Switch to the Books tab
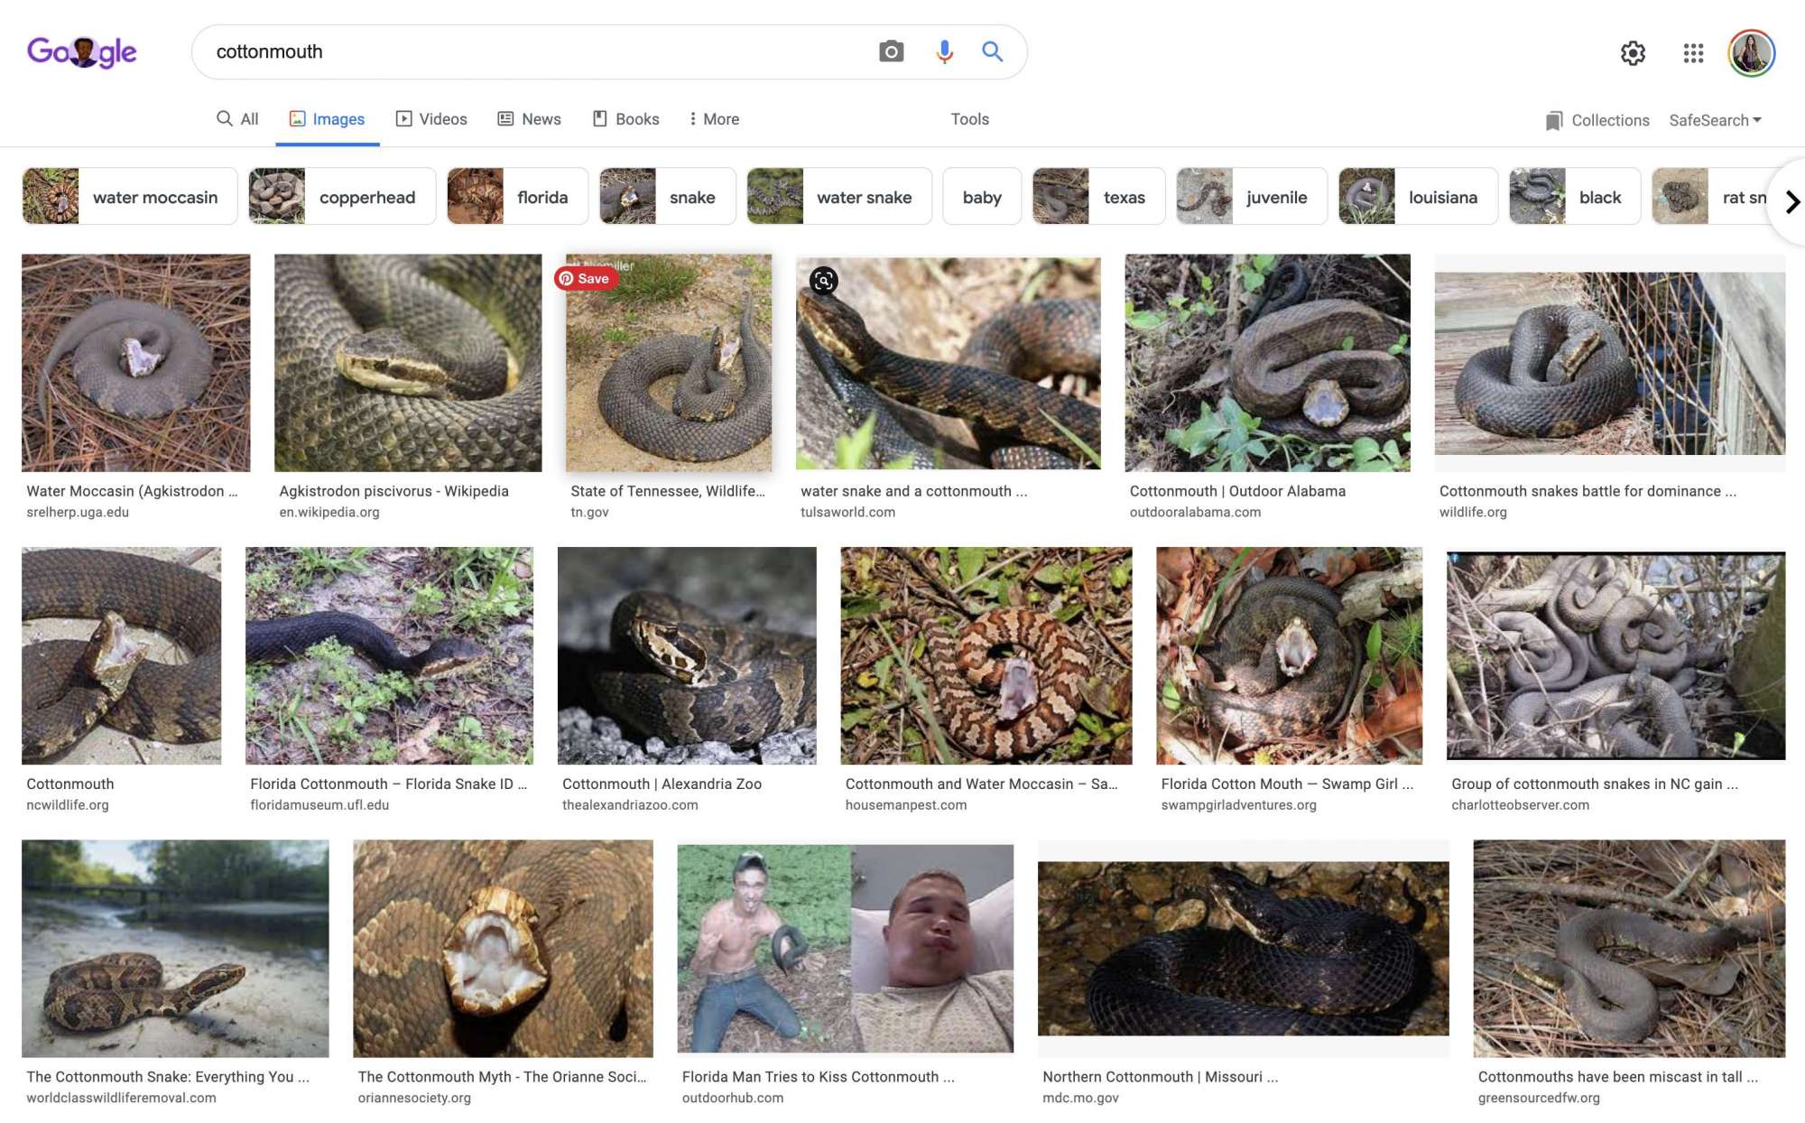Image resolution: width=1805 pixels, height=1123 pixels. click(x=625, y=119)
